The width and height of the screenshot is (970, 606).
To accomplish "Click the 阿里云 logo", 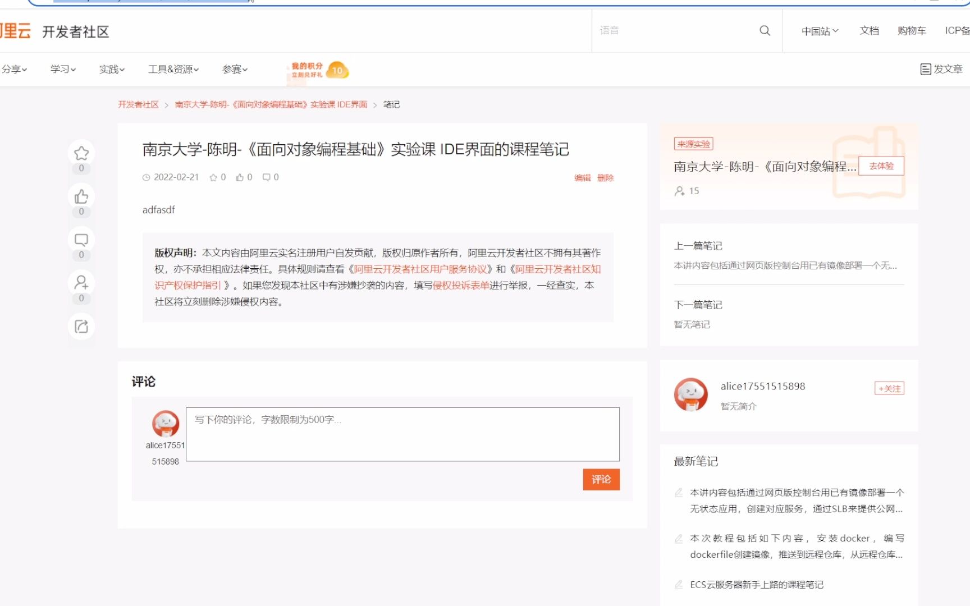I will (15, 31).
